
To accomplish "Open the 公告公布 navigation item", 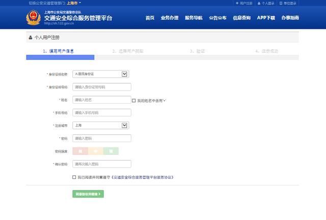I will (x=218, y=18).
